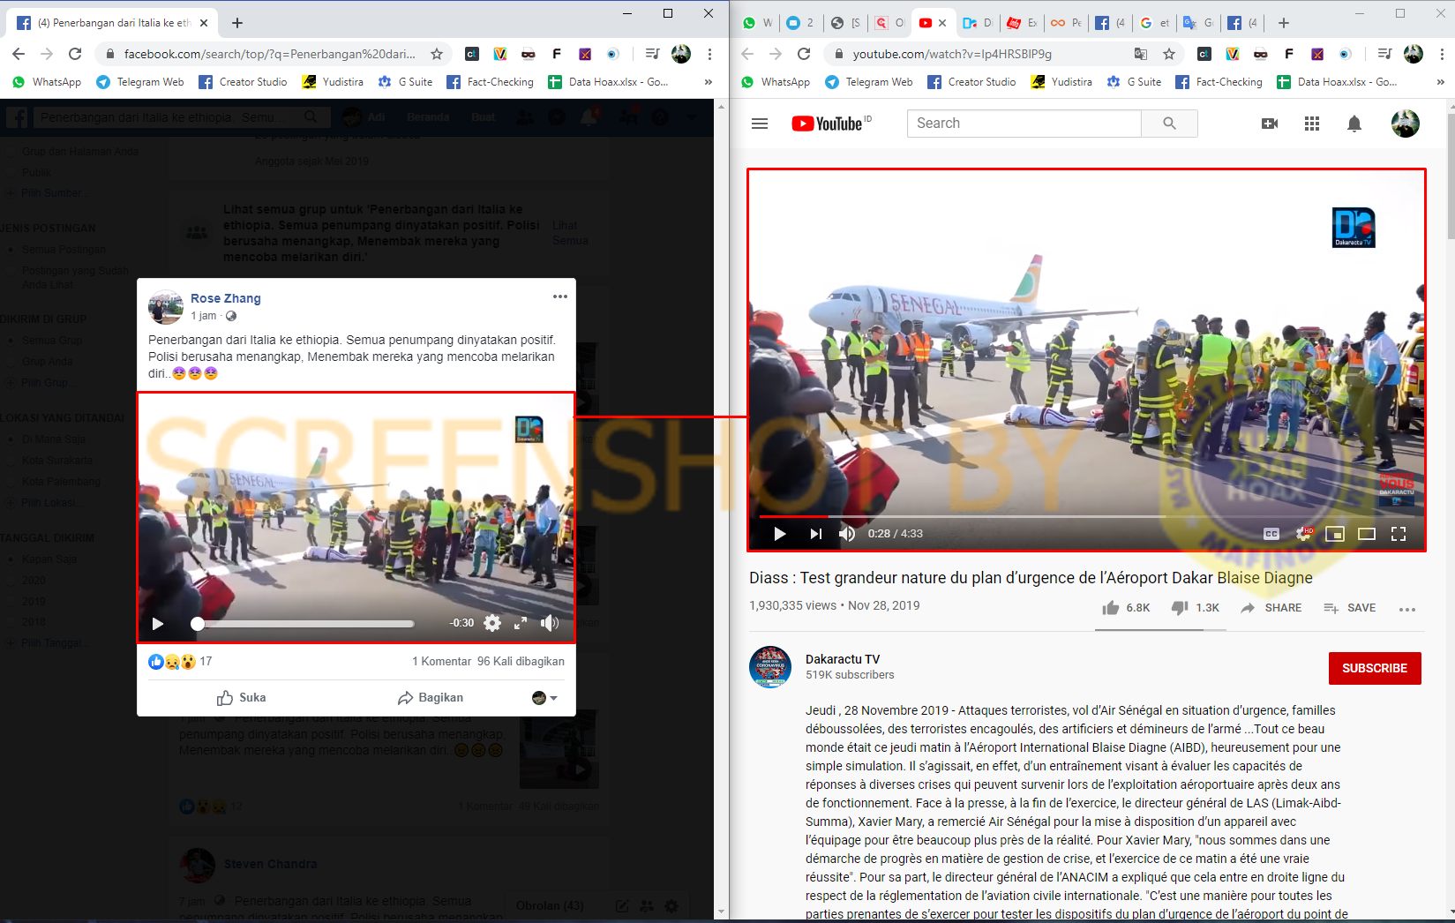Like the YouTube video (6.8K)
Viewport: 1455px width, 923px height.
click(1126, 608)
